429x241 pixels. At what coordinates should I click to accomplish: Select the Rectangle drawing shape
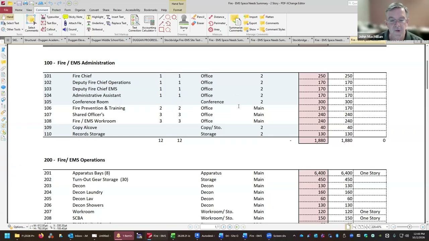[162, 29]
